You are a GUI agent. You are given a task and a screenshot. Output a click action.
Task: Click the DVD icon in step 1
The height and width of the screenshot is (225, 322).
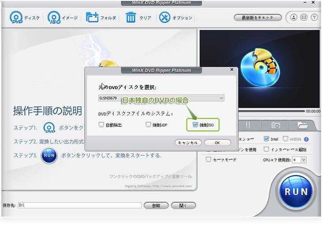click(49, 127)
